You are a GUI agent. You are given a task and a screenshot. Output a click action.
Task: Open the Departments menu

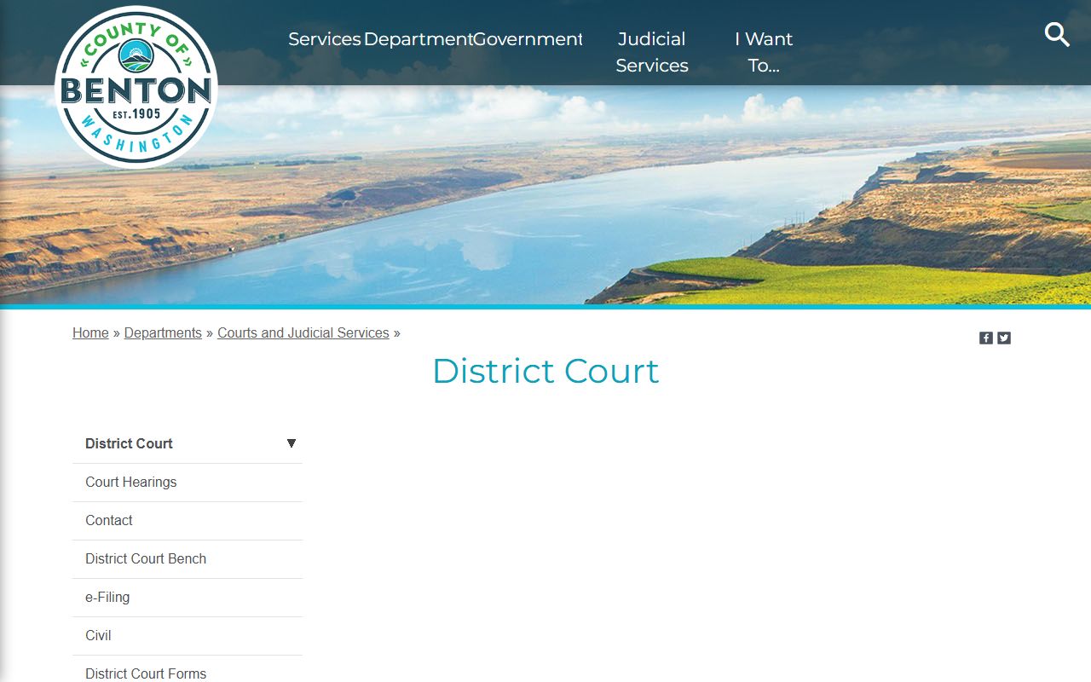418,39
